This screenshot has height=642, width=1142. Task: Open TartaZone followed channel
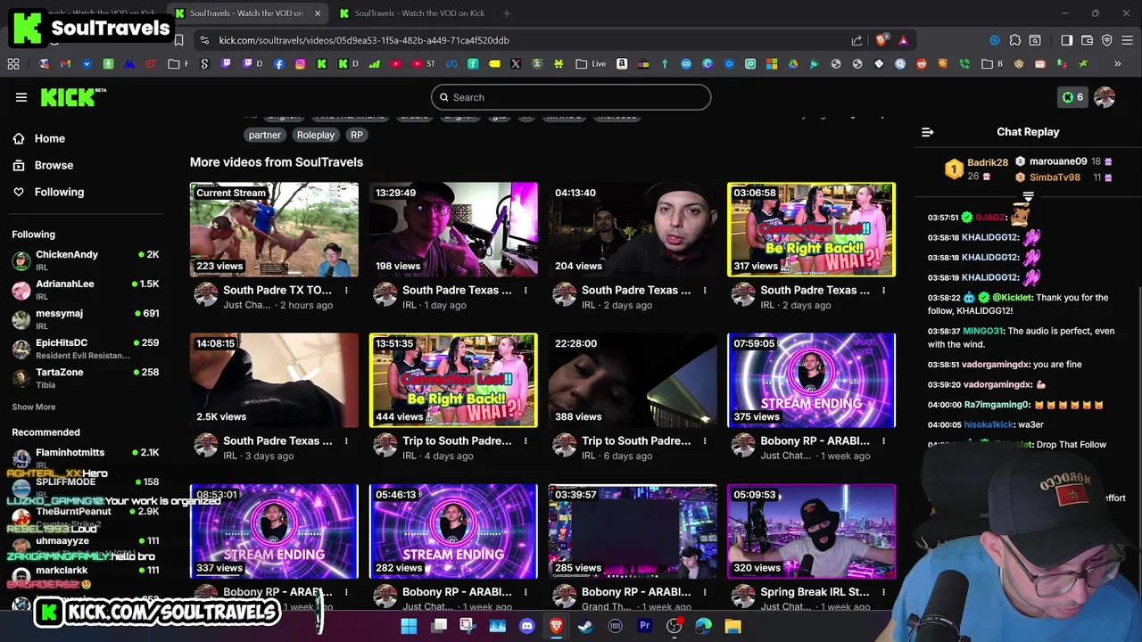coord(85,378)
